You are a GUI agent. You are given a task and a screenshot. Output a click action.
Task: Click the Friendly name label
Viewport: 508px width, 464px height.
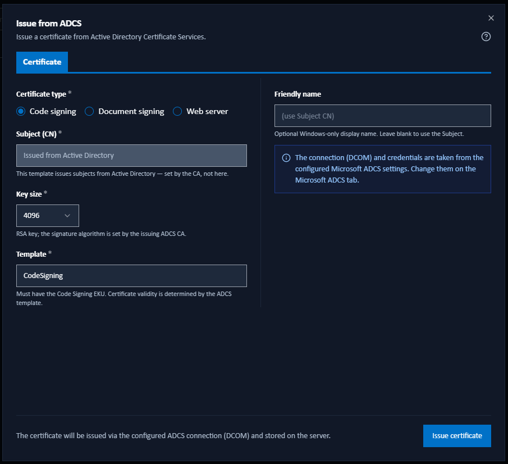[298, 94]
